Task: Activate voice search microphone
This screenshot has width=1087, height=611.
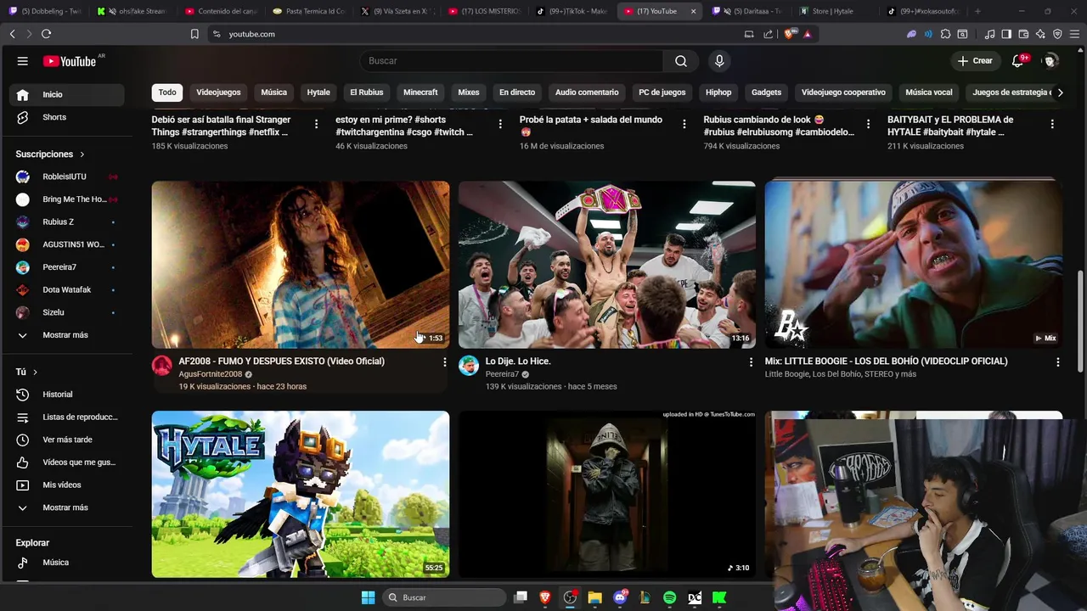Action: point(719,61)
